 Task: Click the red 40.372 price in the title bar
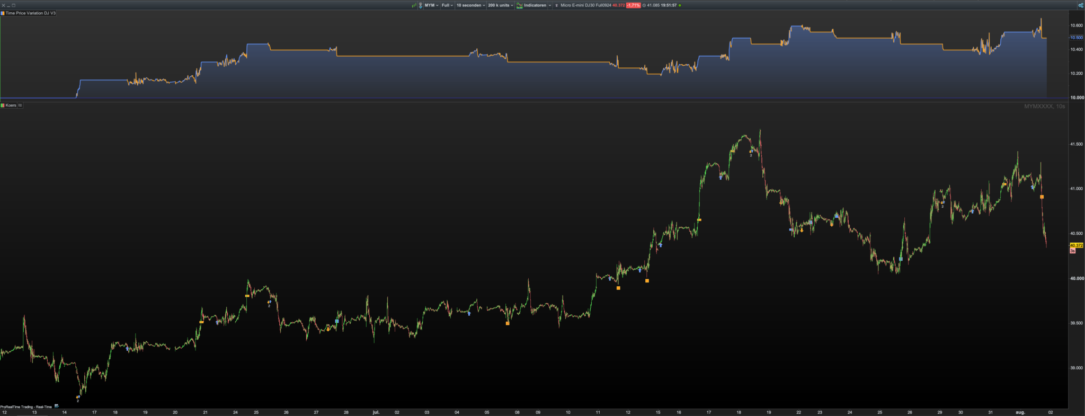619,5
